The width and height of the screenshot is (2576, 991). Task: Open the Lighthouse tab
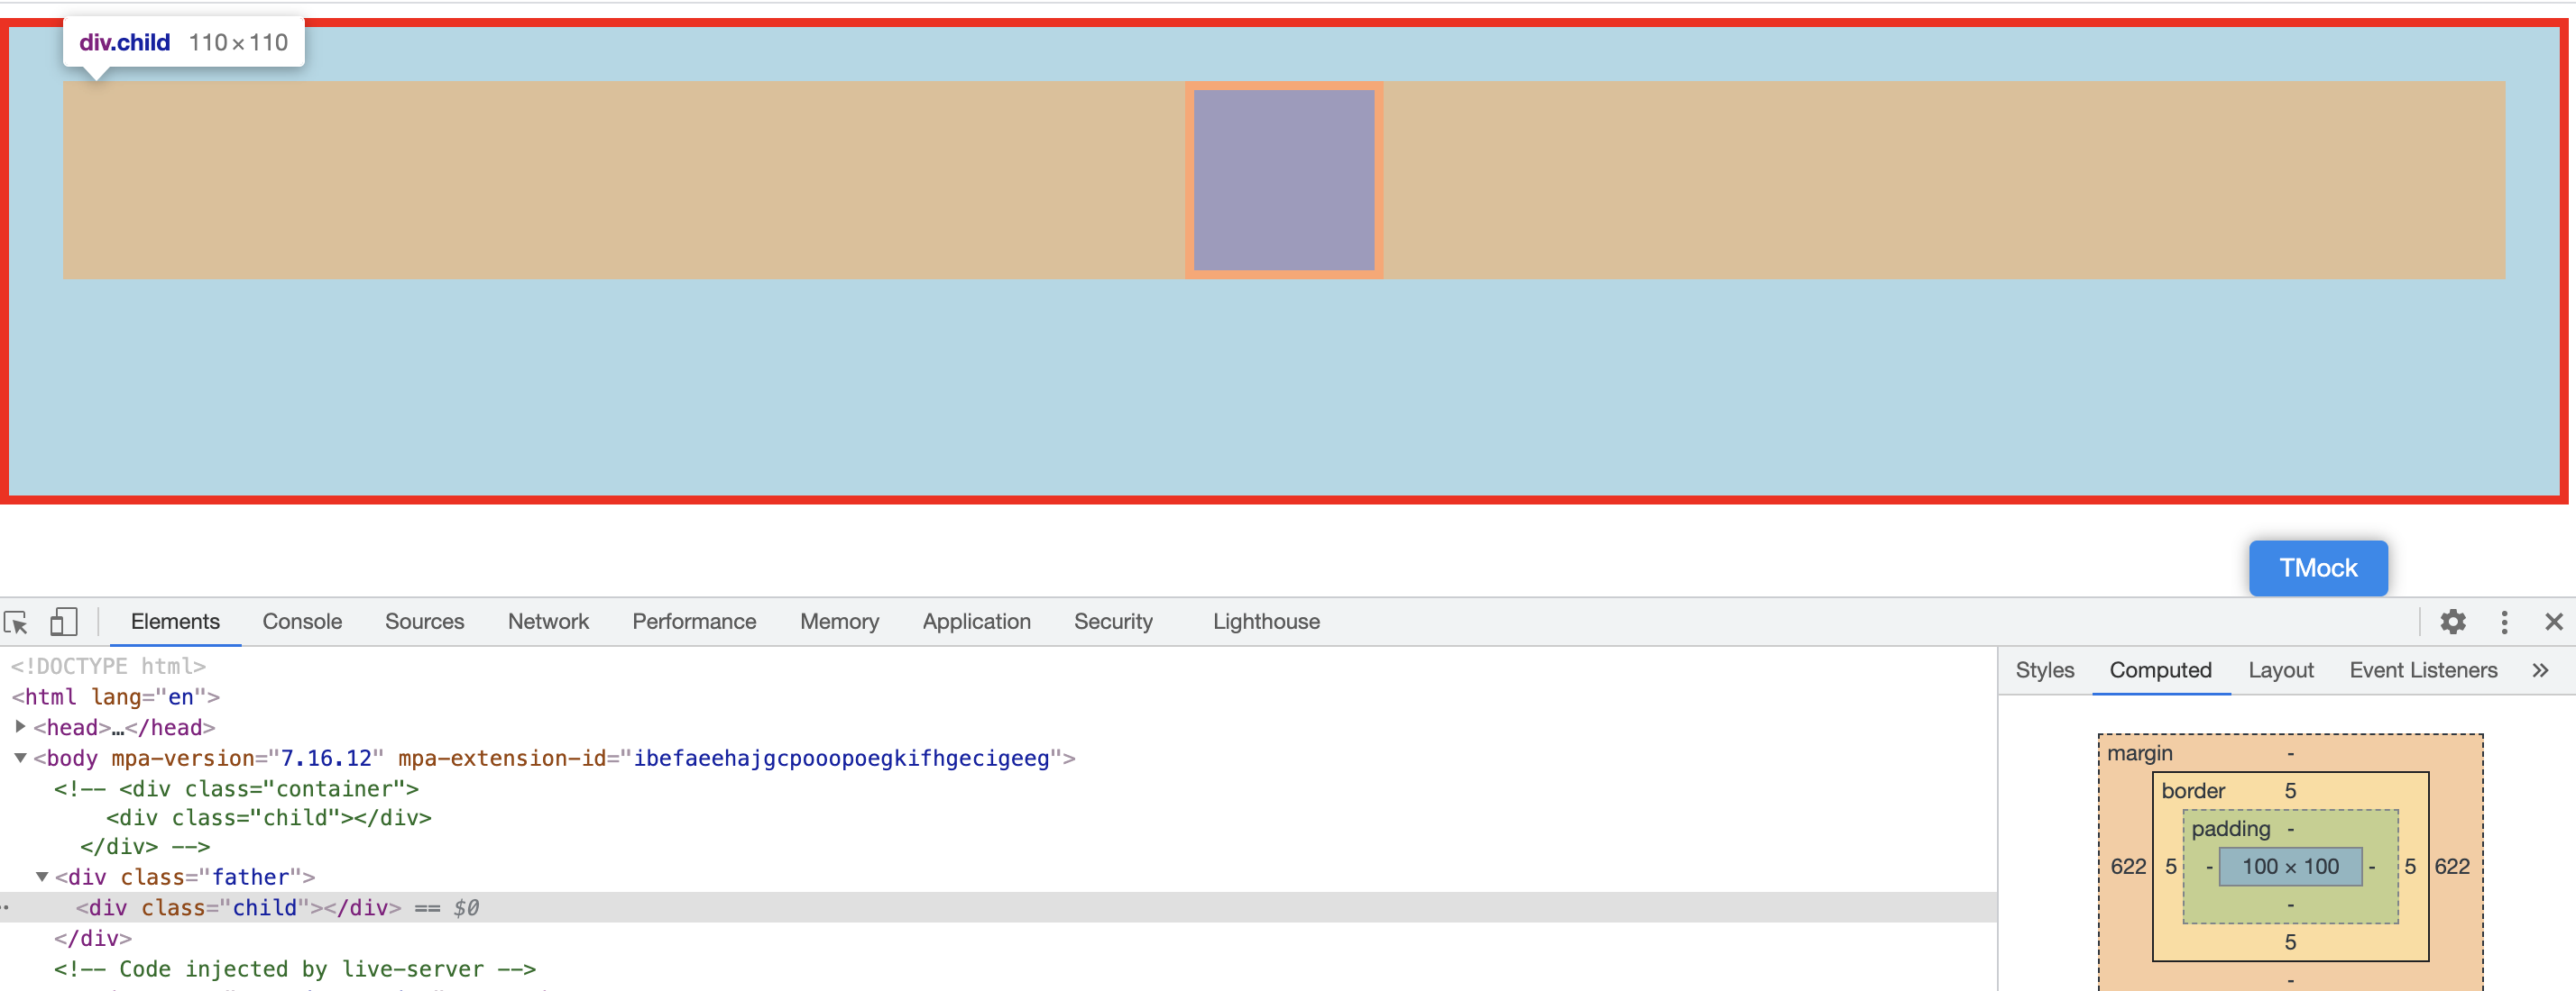tap(1266, 622)
